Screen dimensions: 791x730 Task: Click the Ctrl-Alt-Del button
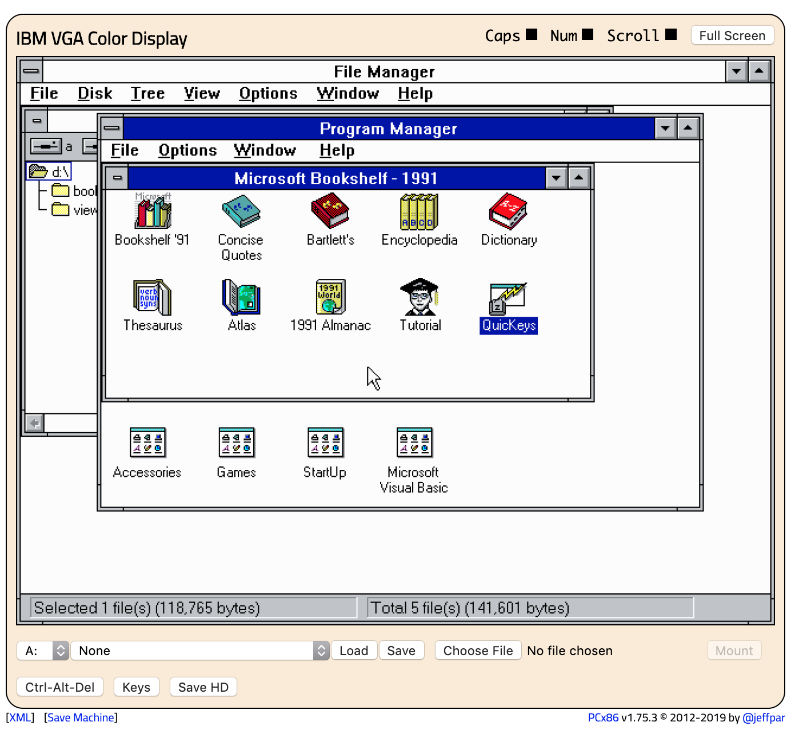(x=60, y=687)
